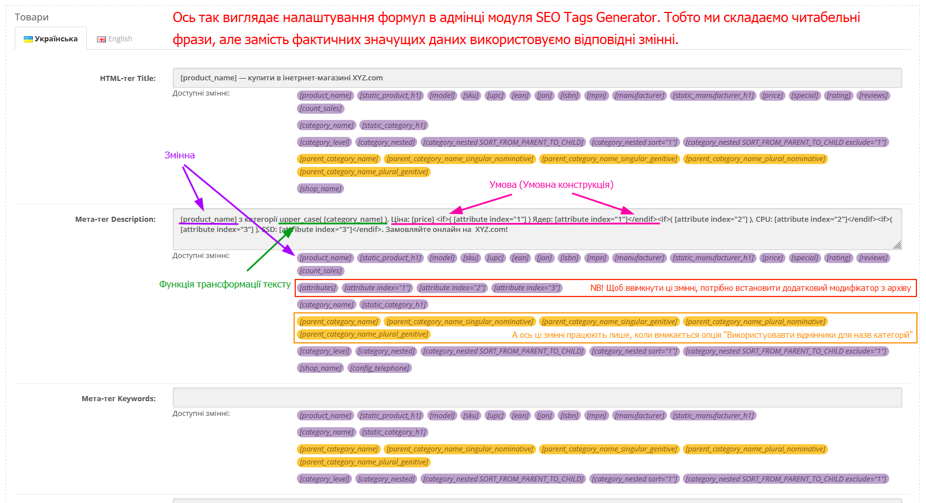Insert [reviews] tag under the Title field
Image resolution: width=926 pixels, height=503 pixels.
coord(873,96)
